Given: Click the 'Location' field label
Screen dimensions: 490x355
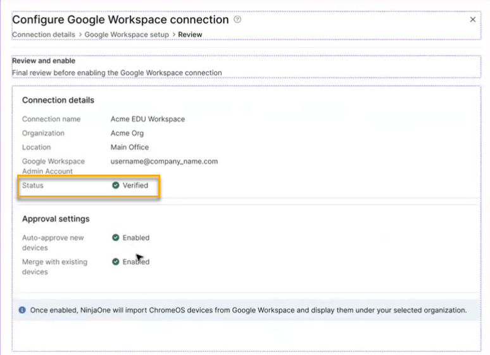Looking at the screenshot, I should (x=36, y=147).
